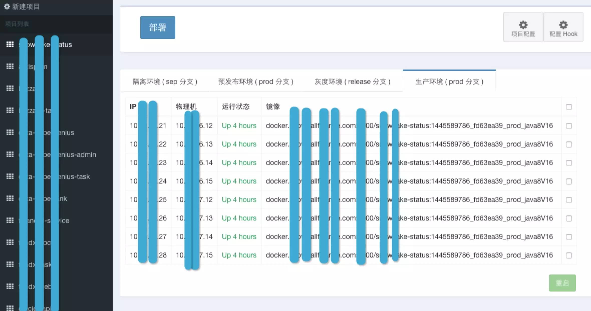Image resolution: width=591 pixels, height=311 pixels.
Task: Click grid icon beside the project ending in nk
Action: (10, 198)
